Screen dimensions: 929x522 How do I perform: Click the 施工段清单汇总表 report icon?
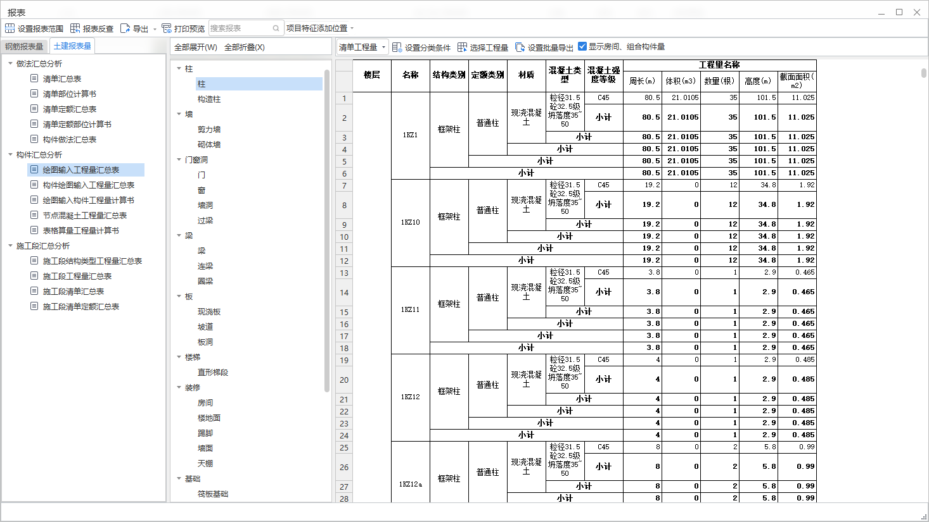(34, 291)
